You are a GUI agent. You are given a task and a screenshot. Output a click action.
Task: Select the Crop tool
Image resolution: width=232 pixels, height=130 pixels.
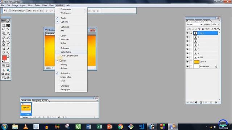[x=4, y=49]
